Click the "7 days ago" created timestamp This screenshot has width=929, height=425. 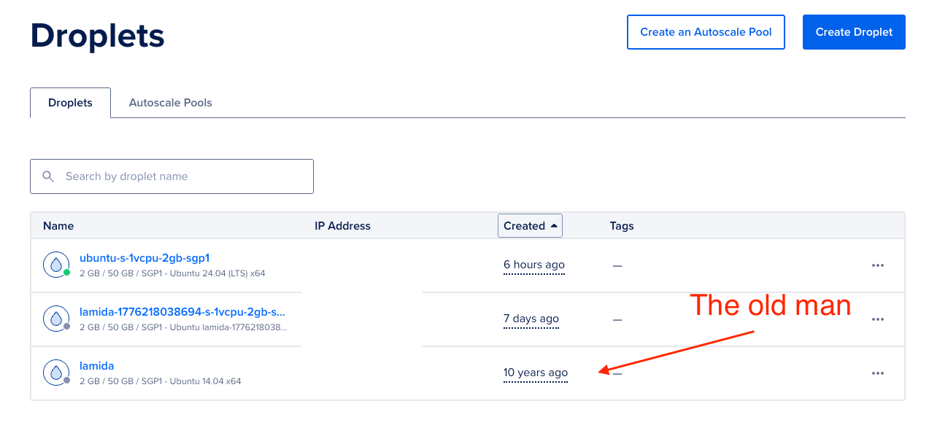point(531,319)
